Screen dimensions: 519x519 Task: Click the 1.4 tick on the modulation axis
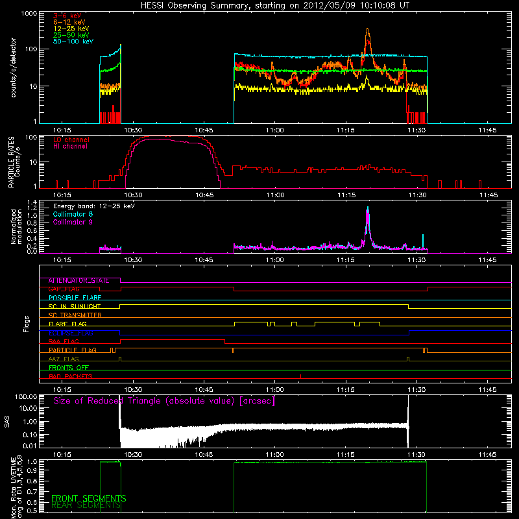[32, 202]
